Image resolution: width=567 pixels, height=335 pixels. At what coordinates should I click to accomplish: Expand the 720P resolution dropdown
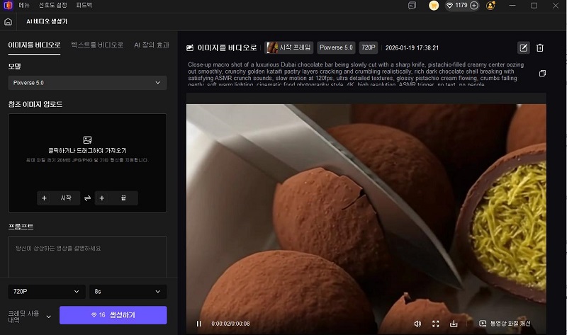click(47, 291)
